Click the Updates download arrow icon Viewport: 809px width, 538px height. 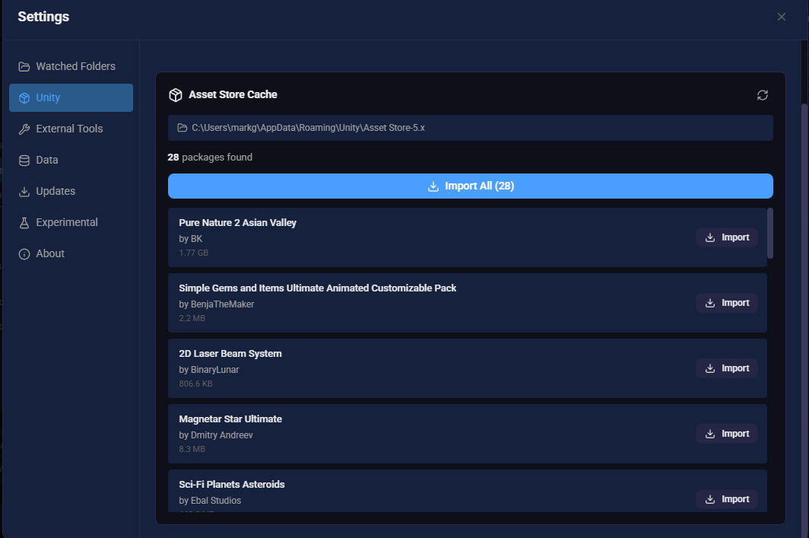click(24, 191)
